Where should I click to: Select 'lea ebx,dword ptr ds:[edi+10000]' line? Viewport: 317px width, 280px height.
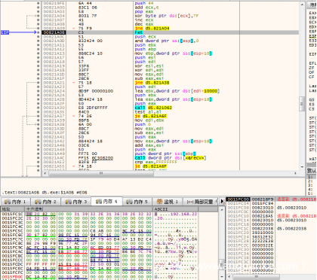click(177, 91)
